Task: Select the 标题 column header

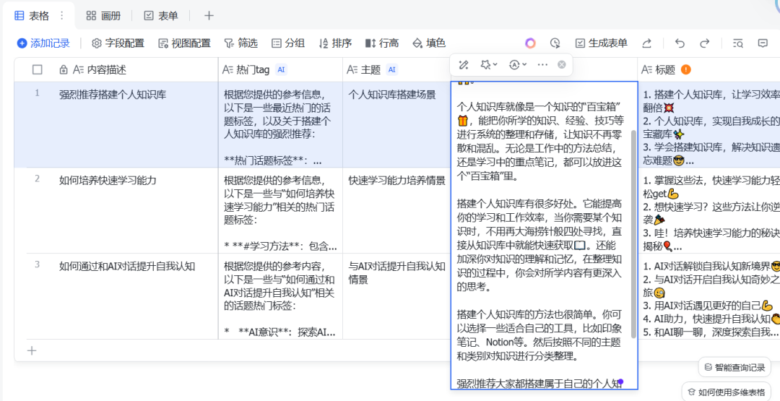Action: point(708,69)
